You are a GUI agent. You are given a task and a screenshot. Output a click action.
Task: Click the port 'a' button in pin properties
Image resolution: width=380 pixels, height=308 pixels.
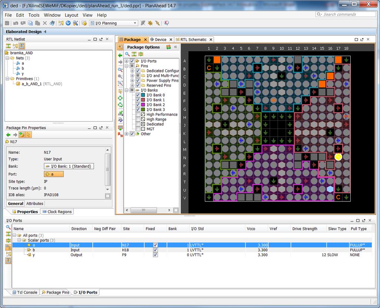[x=54, y=174]
